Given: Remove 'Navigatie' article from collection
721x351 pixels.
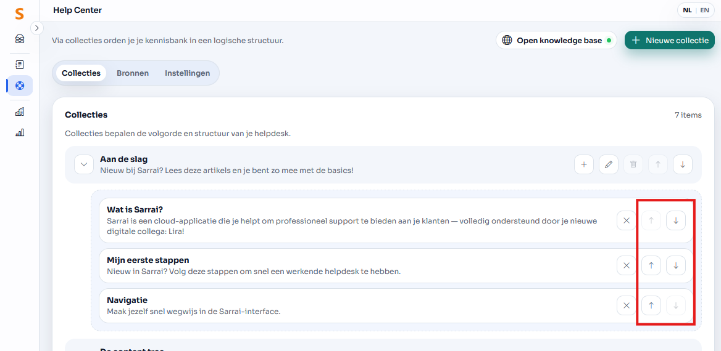Looking at the screenshot, I should pos(626,305).
